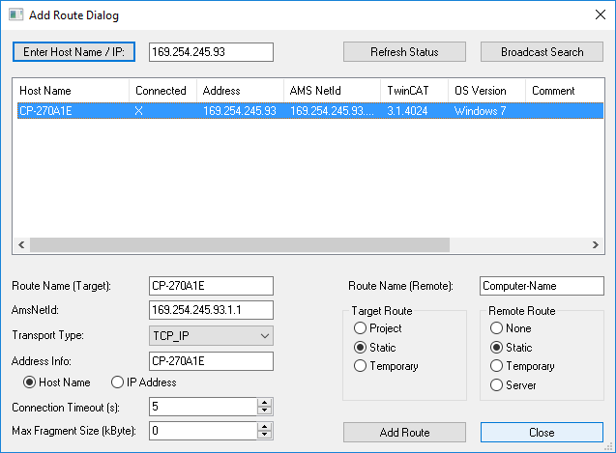Sort by the Connected column header
The width and height of the screenshot is (616, 453).
[162, 91]
